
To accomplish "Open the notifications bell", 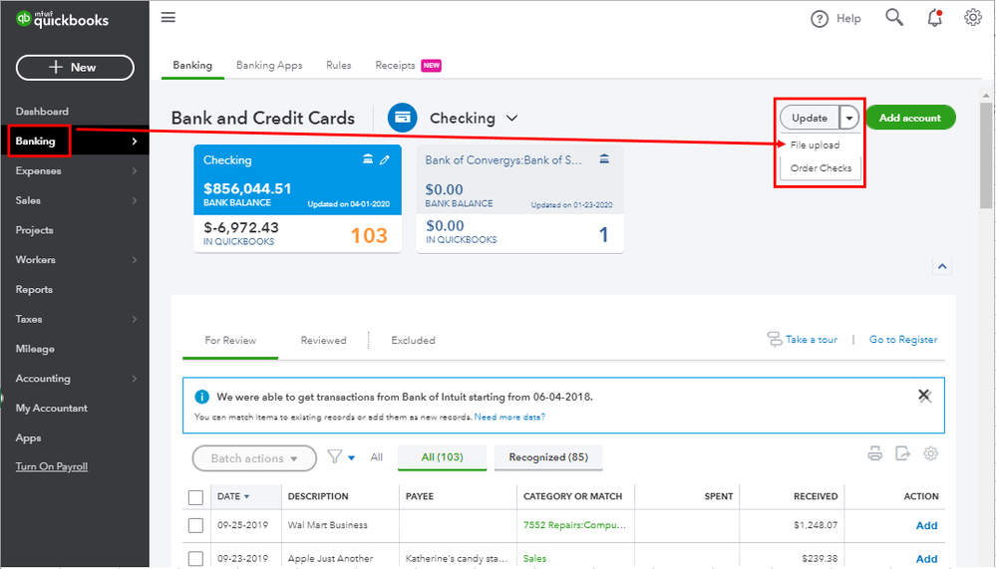I will [x=934, y=18].
